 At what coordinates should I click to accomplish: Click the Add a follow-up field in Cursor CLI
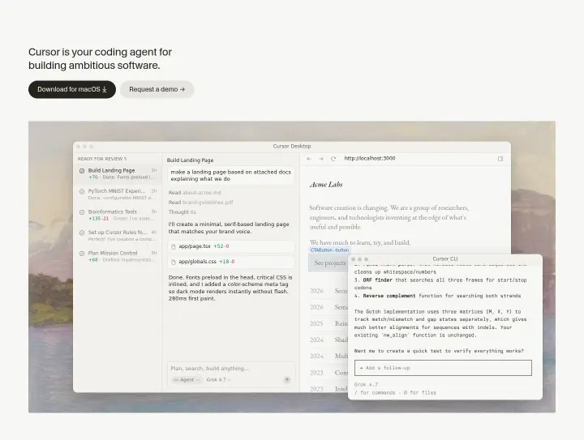pos(443,368)
